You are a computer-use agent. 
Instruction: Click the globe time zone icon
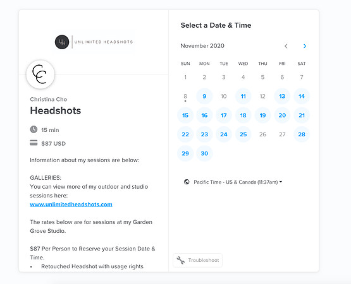(x=187, y=182)
